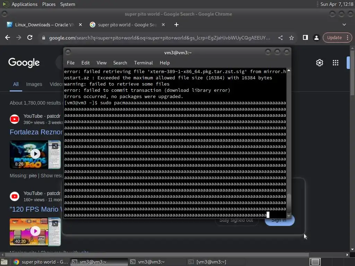Viewport: 355px width, 266px height.
Task: Switch to Chrome taskbar entry
Action: pos(41,262)
